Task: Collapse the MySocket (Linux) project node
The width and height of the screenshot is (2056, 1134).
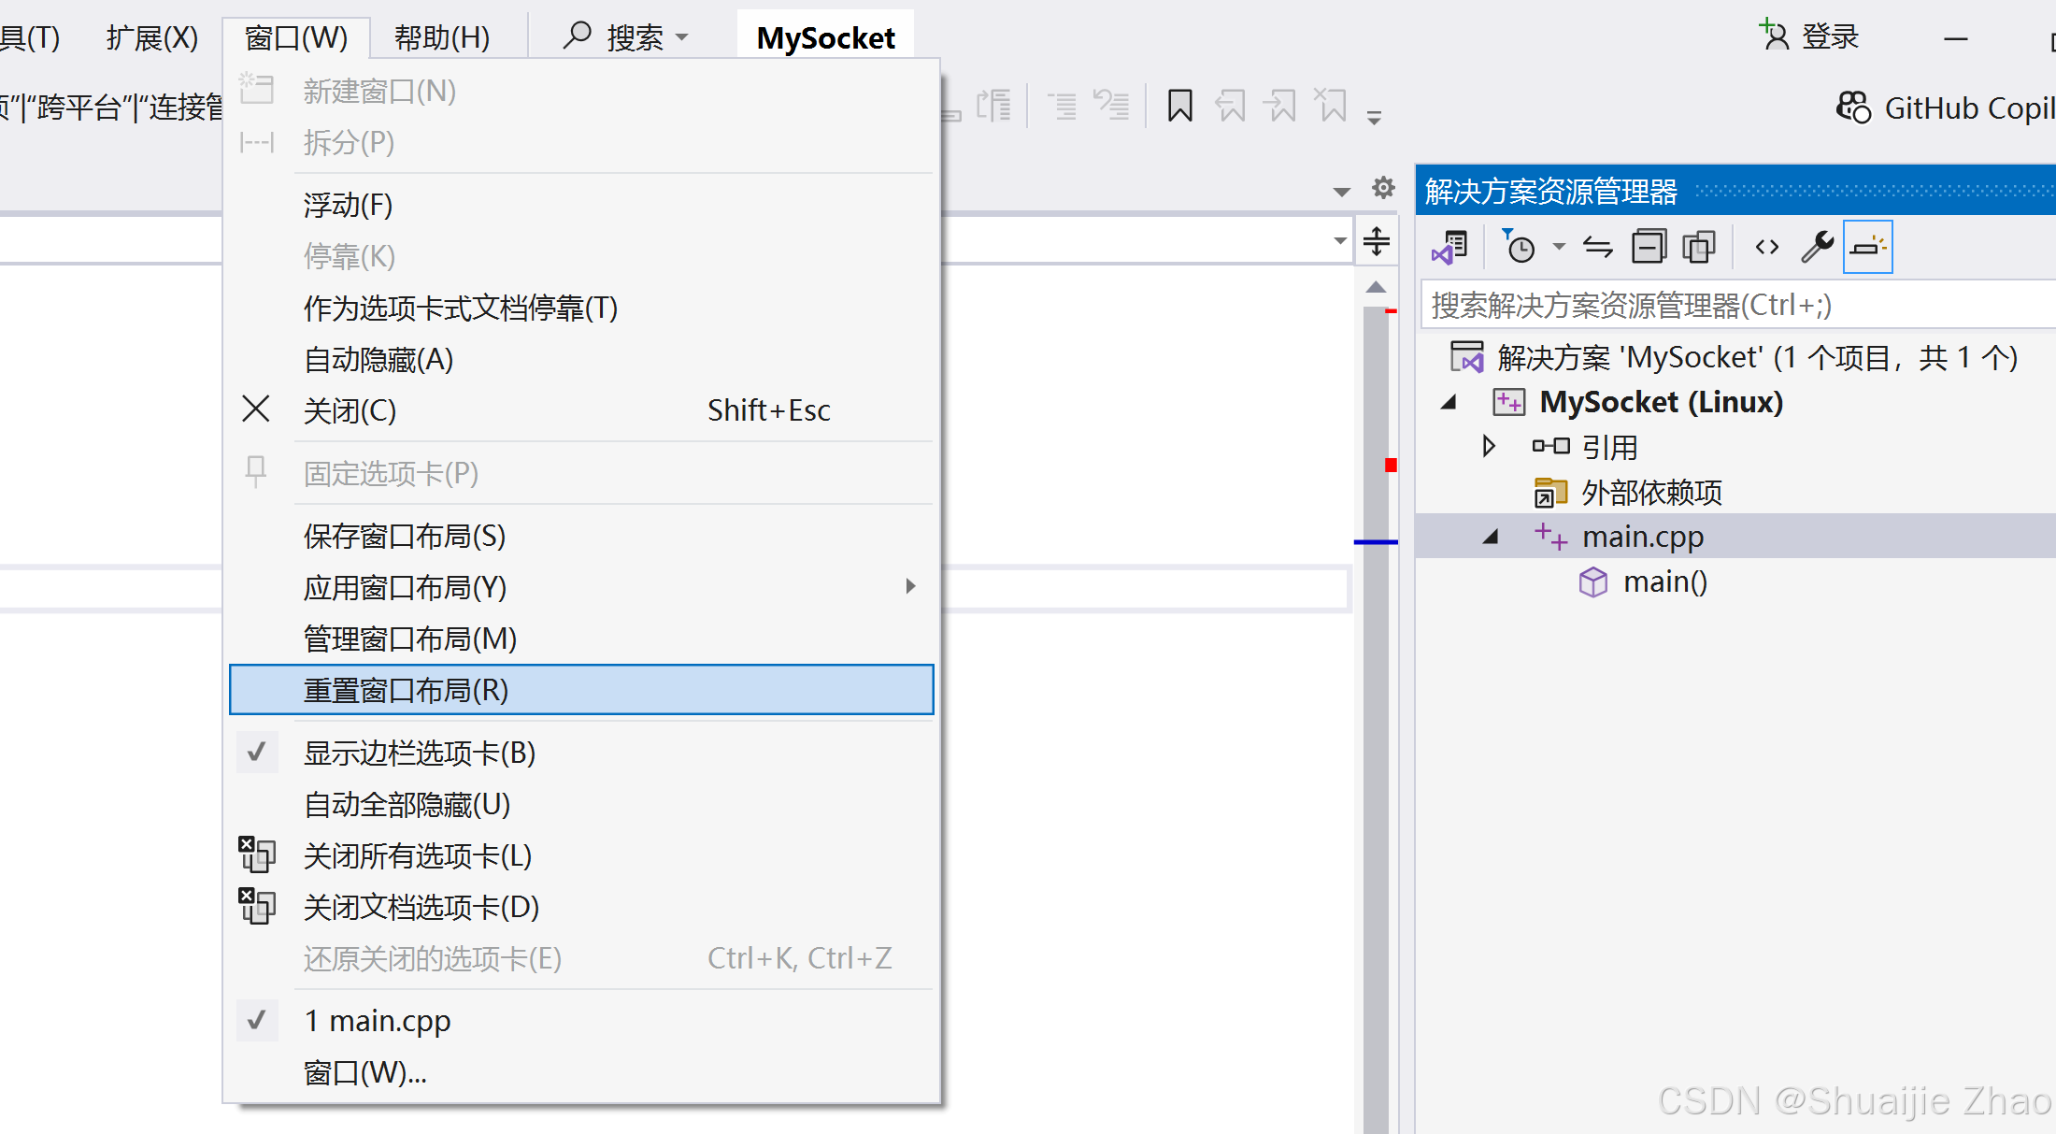Action: tap(1449, 402)
